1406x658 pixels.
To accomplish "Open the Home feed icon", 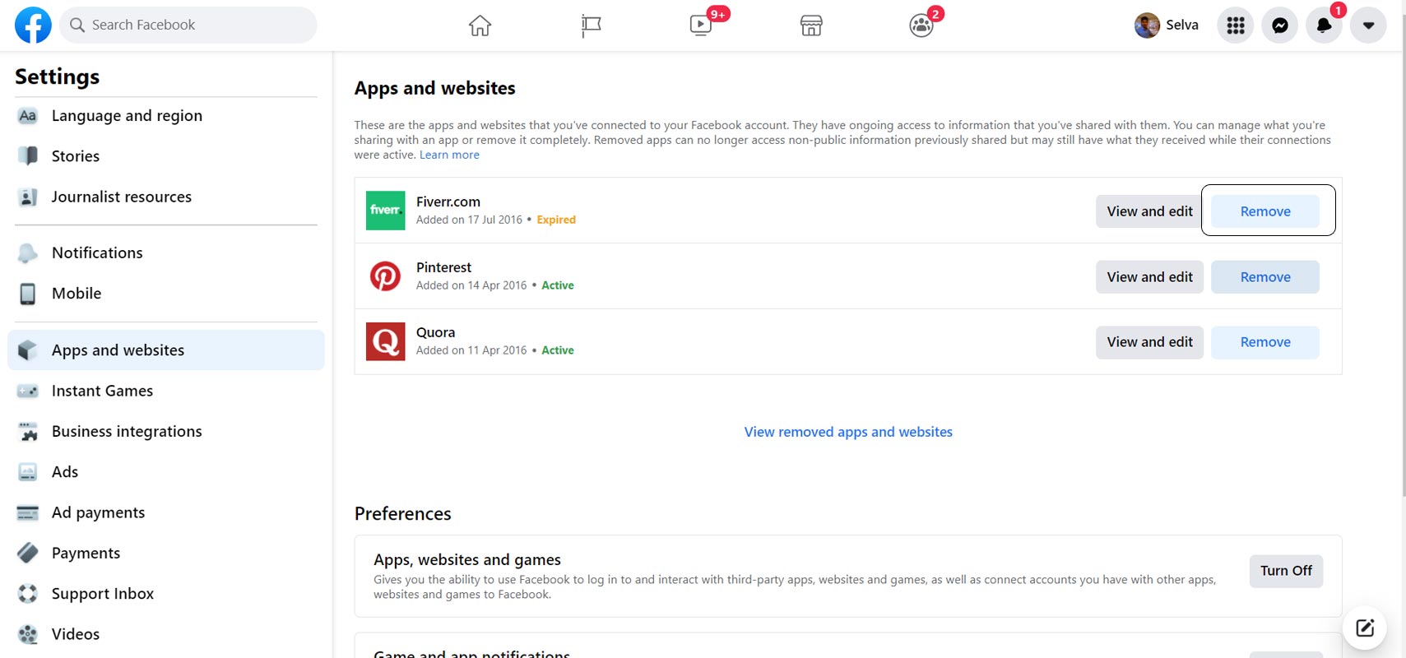I will (480, 25).
